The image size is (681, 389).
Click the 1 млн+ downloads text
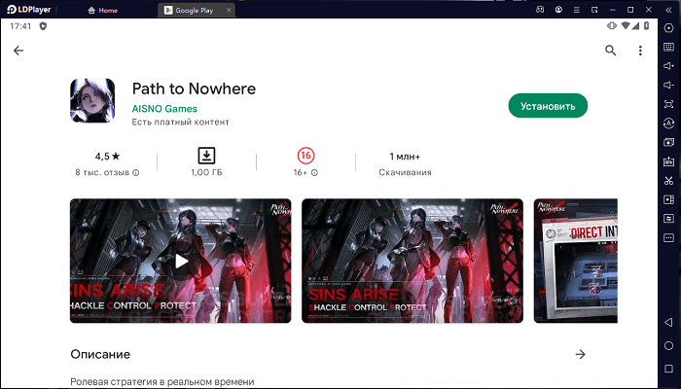point(405,157)
